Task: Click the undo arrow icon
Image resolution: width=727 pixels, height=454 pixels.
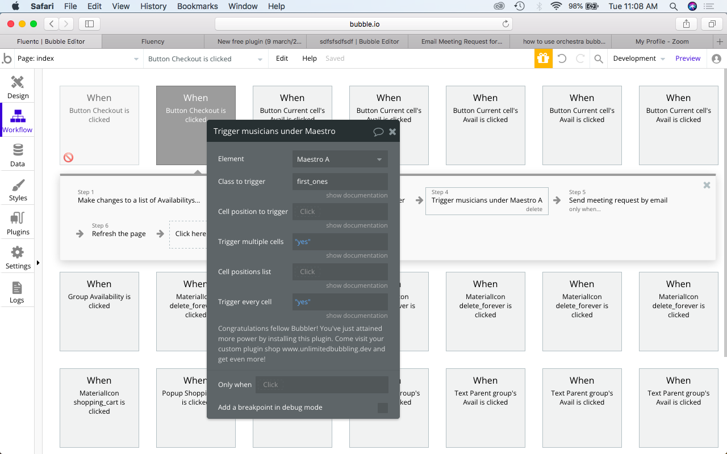Action: point(562,58)
